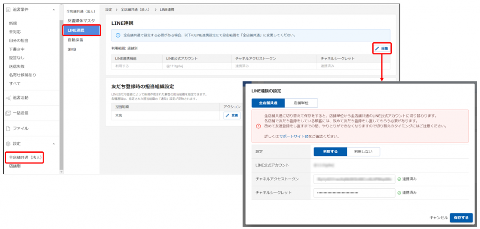Screen dimensions: 480x229
Task: Click the LINE連携の設定 dialog title
Action: pos(266,91)
